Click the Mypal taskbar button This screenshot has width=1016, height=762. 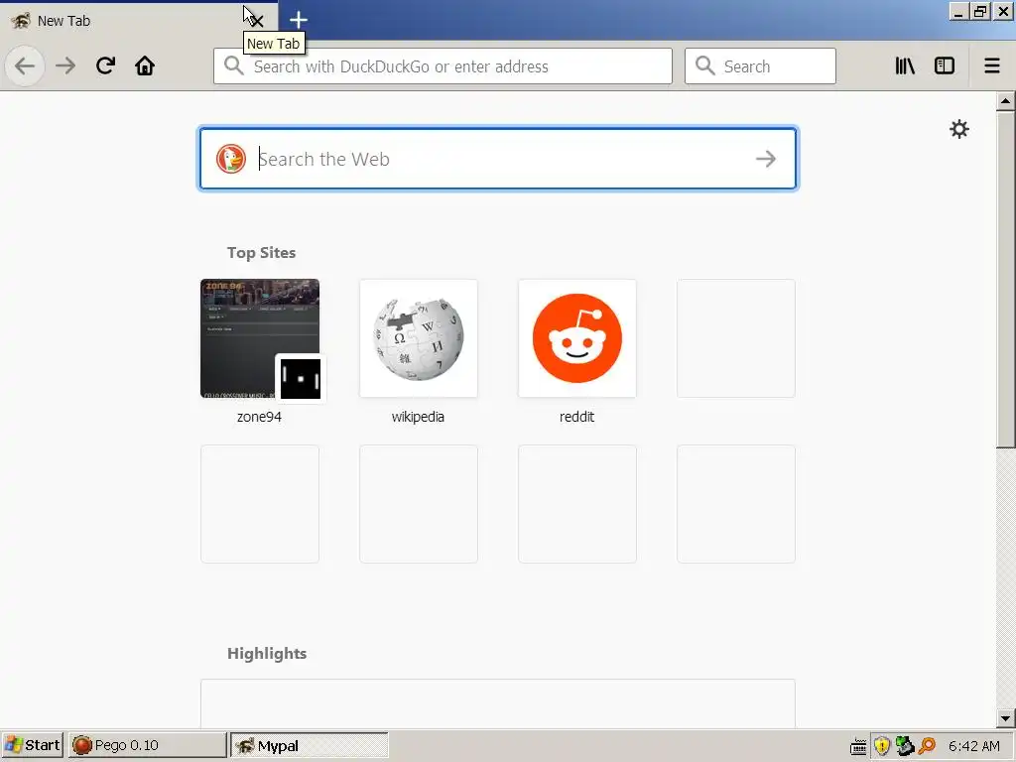coord(310,745)
